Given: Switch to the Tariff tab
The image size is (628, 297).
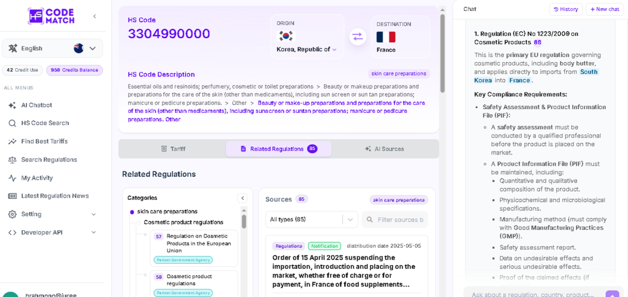Looking at the screenshot, I should (173, 148).
